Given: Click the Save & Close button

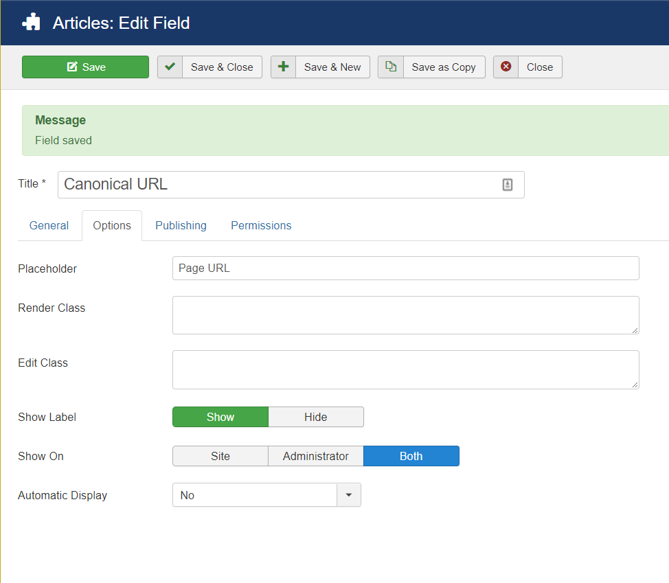Looking at the screenshot, I should pyautogui.click(x=221, y=67).
